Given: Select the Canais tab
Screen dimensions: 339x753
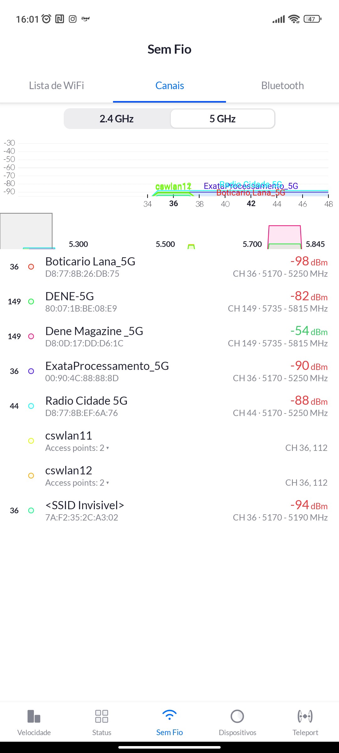Looking at the screenshot, I should click(169, 86).
